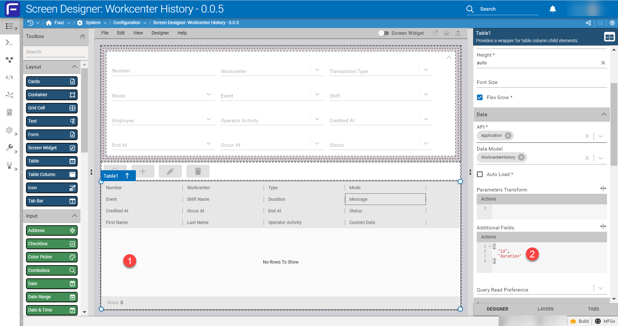Collapse the Data section
This screenshot has width=618, height=326.
point(604,115)
